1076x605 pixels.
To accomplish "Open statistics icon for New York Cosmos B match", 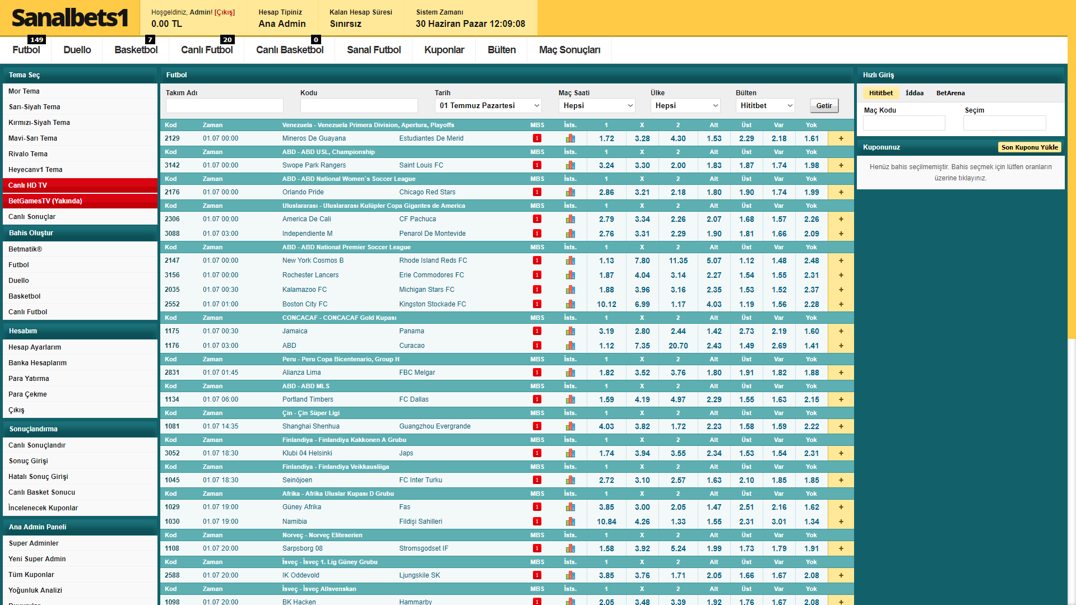I will pyautogui.click(x=571, y=260).
